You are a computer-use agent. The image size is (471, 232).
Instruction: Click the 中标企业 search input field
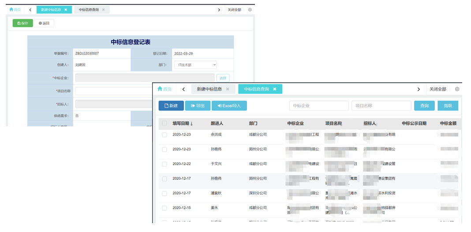click(x=318, y=106)
